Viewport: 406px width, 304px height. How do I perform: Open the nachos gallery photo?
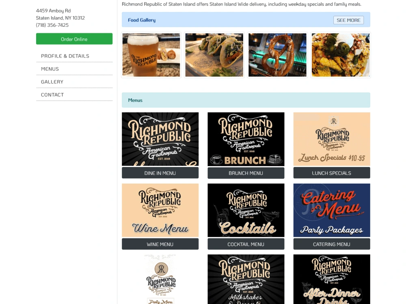tap(341, 55)
